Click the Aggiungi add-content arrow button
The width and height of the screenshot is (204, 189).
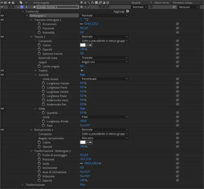coord(128,11)
